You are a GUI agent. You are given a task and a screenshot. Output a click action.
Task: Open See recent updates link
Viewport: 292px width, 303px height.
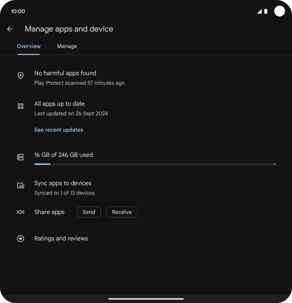(x=59, y=130)
